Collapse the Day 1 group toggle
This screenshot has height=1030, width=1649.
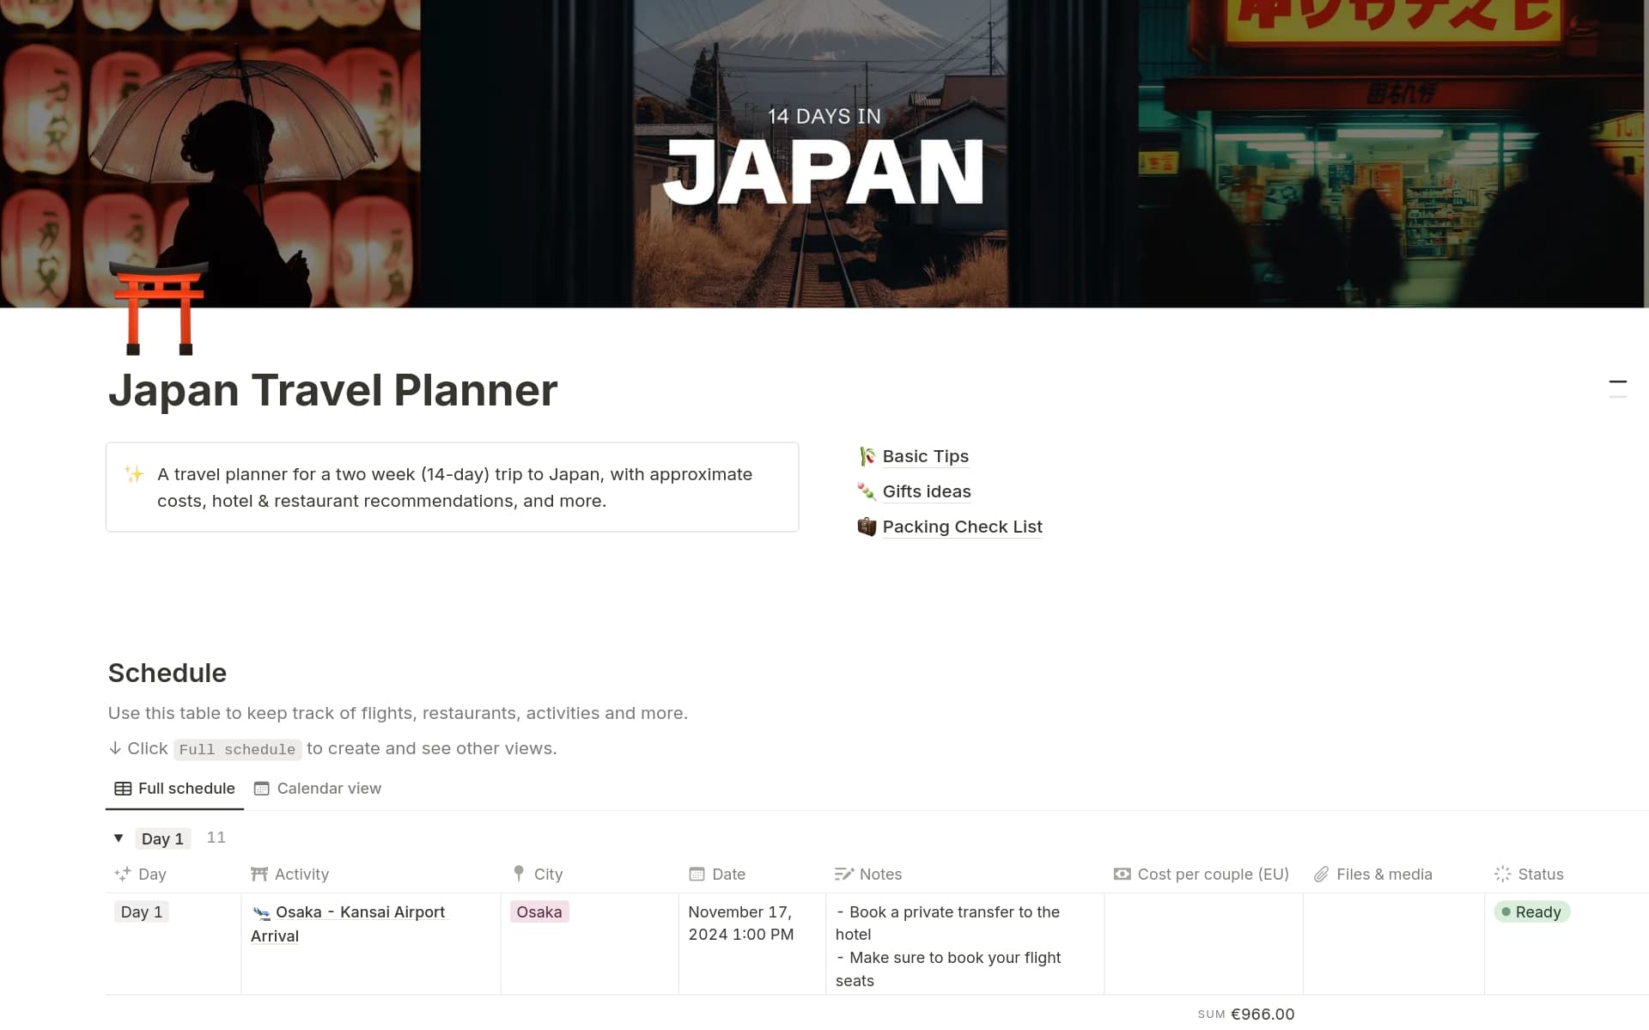point(119,838)
